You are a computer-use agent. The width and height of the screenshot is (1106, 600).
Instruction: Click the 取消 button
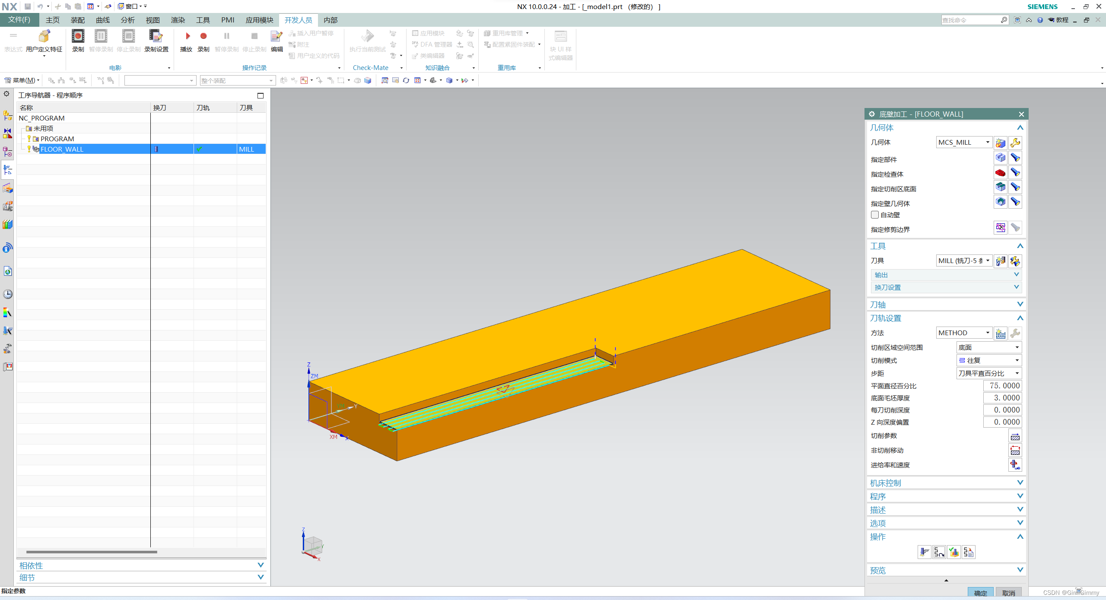click(x=1008, y=593)
